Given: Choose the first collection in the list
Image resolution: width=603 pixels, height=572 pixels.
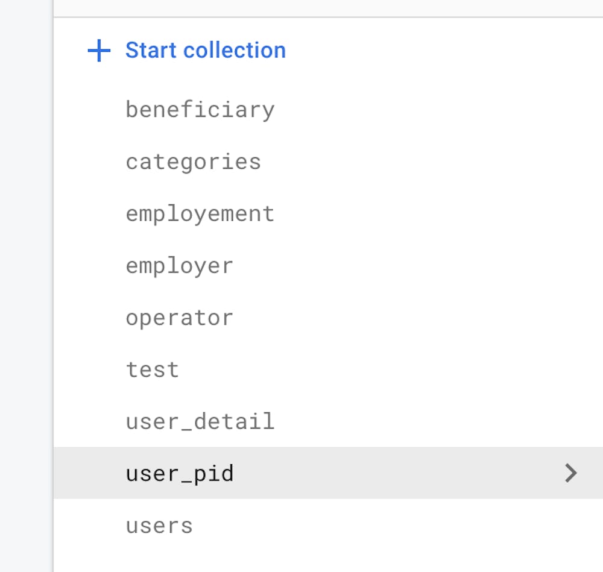Looking at the screenshot, I should point(200,110).
